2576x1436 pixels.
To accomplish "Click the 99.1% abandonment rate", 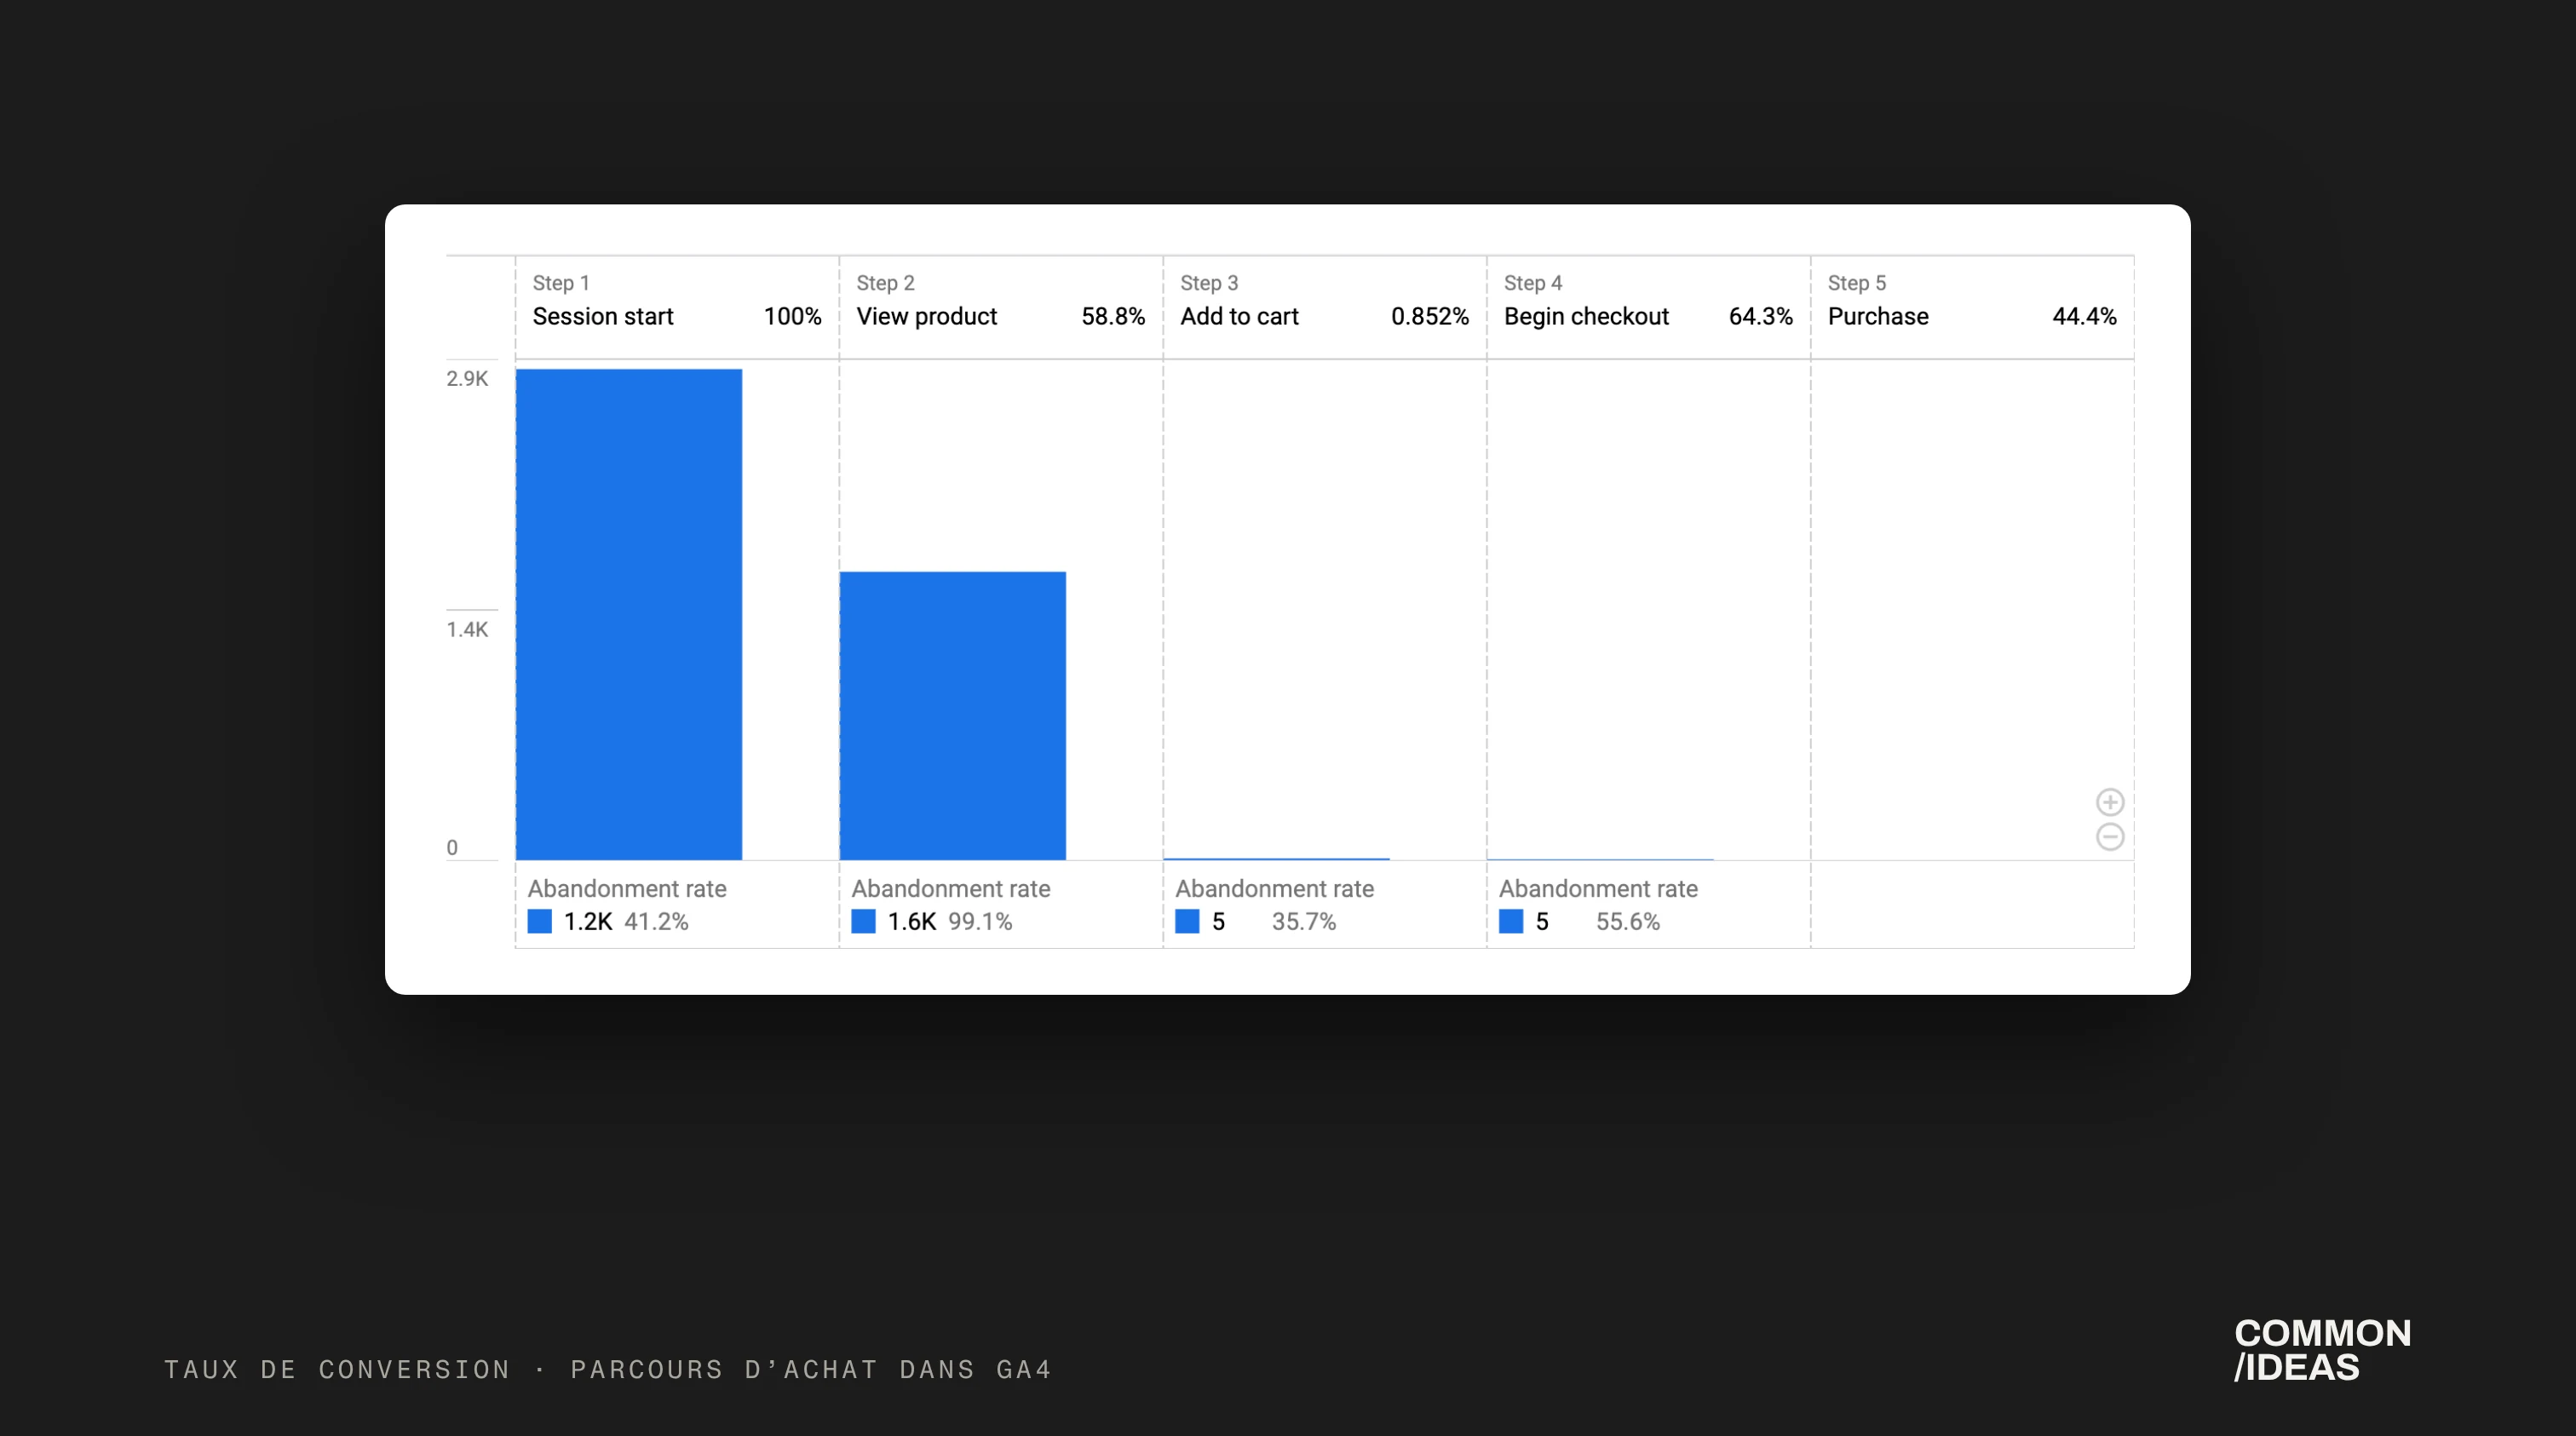I will 981,922.
